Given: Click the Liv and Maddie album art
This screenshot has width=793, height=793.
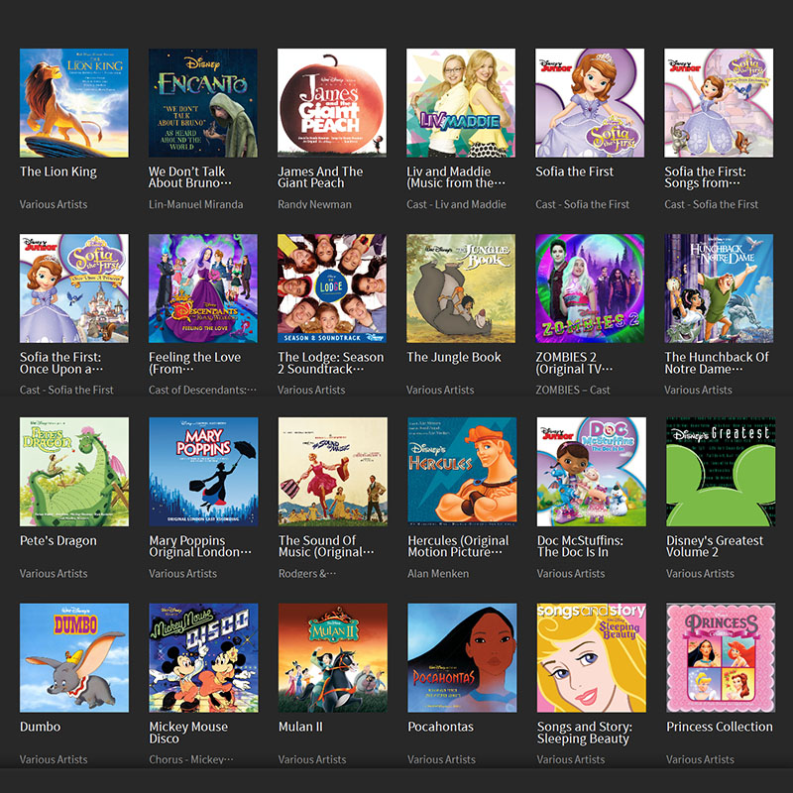Looking at the screenshot, I should pyautogui.click(x=461, y=103).
